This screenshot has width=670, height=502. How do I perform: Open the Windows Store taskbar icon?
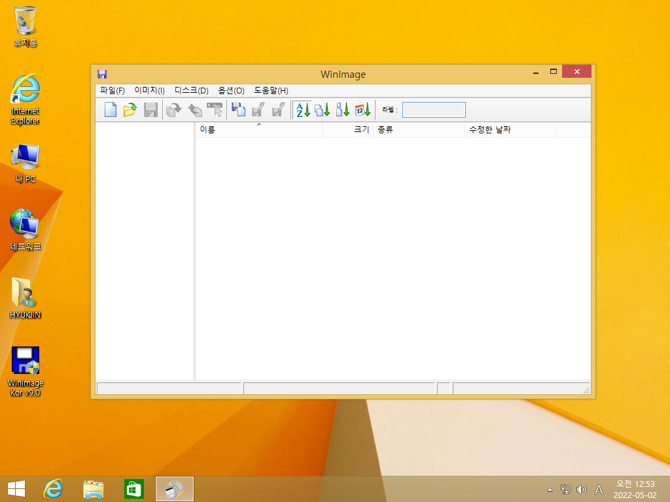pos(133,489)
